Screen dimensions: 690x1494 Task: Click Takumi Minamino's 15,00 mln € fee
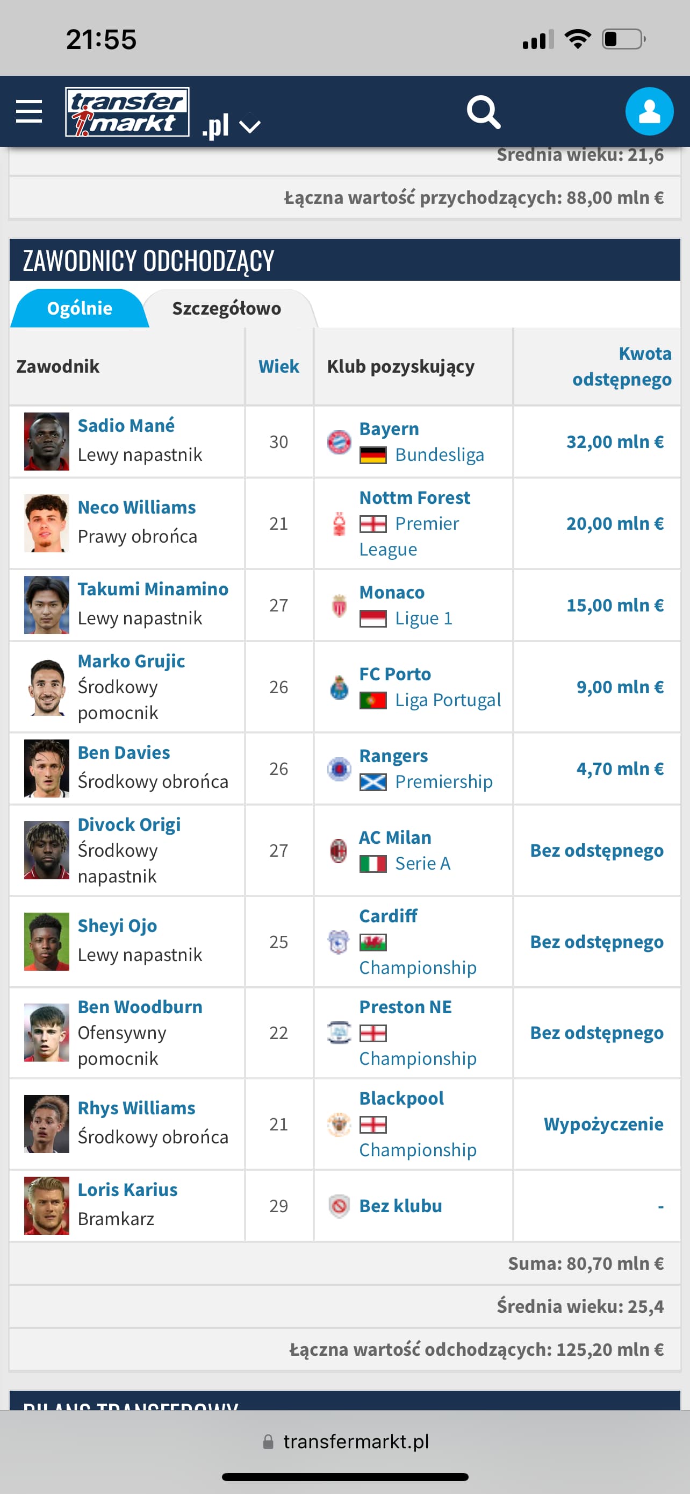point(615,606)
